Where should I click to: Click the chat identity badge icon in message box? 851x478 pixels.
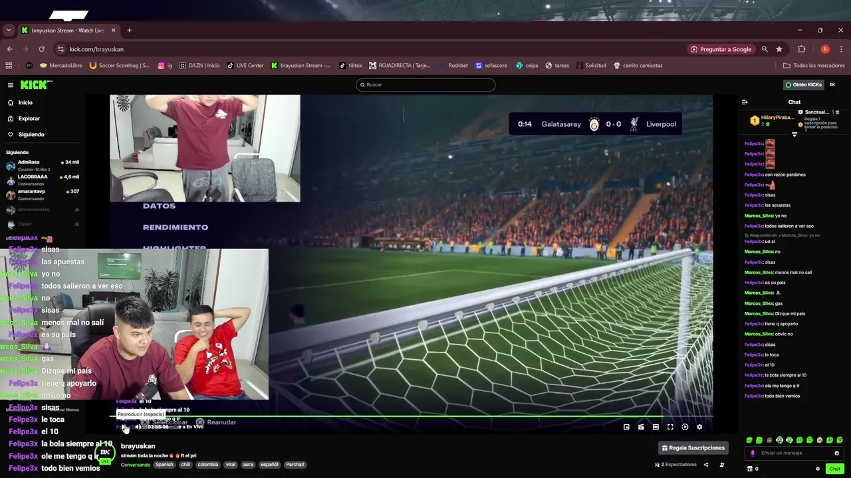point(753,453)
